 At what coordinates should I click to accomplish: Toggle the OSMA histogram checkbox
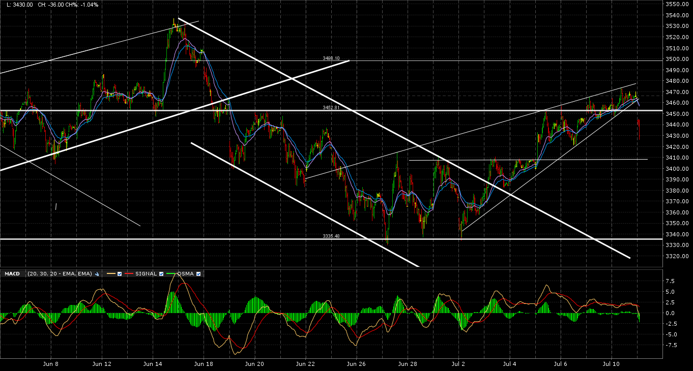(x=198, y=274)
